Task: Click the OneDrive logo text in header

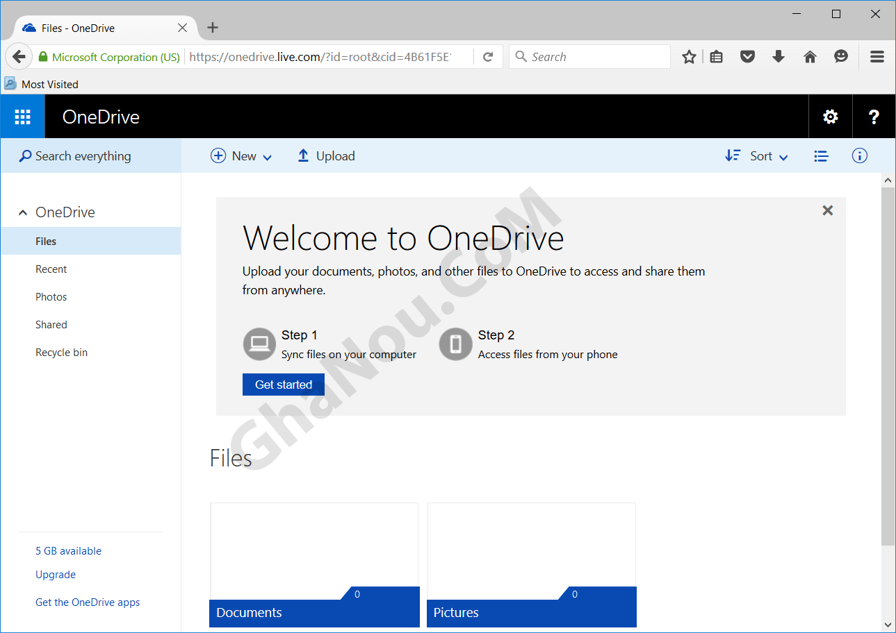Action: (x=101, y=117)
